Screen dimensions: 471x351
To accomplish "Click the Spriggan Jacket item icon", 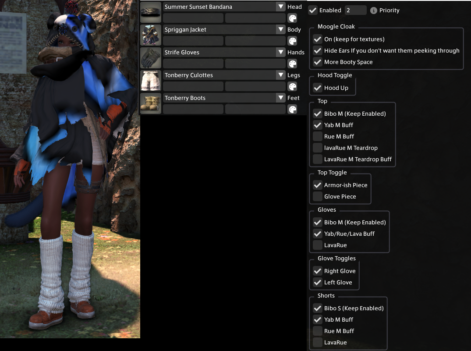I will (151, 35).
